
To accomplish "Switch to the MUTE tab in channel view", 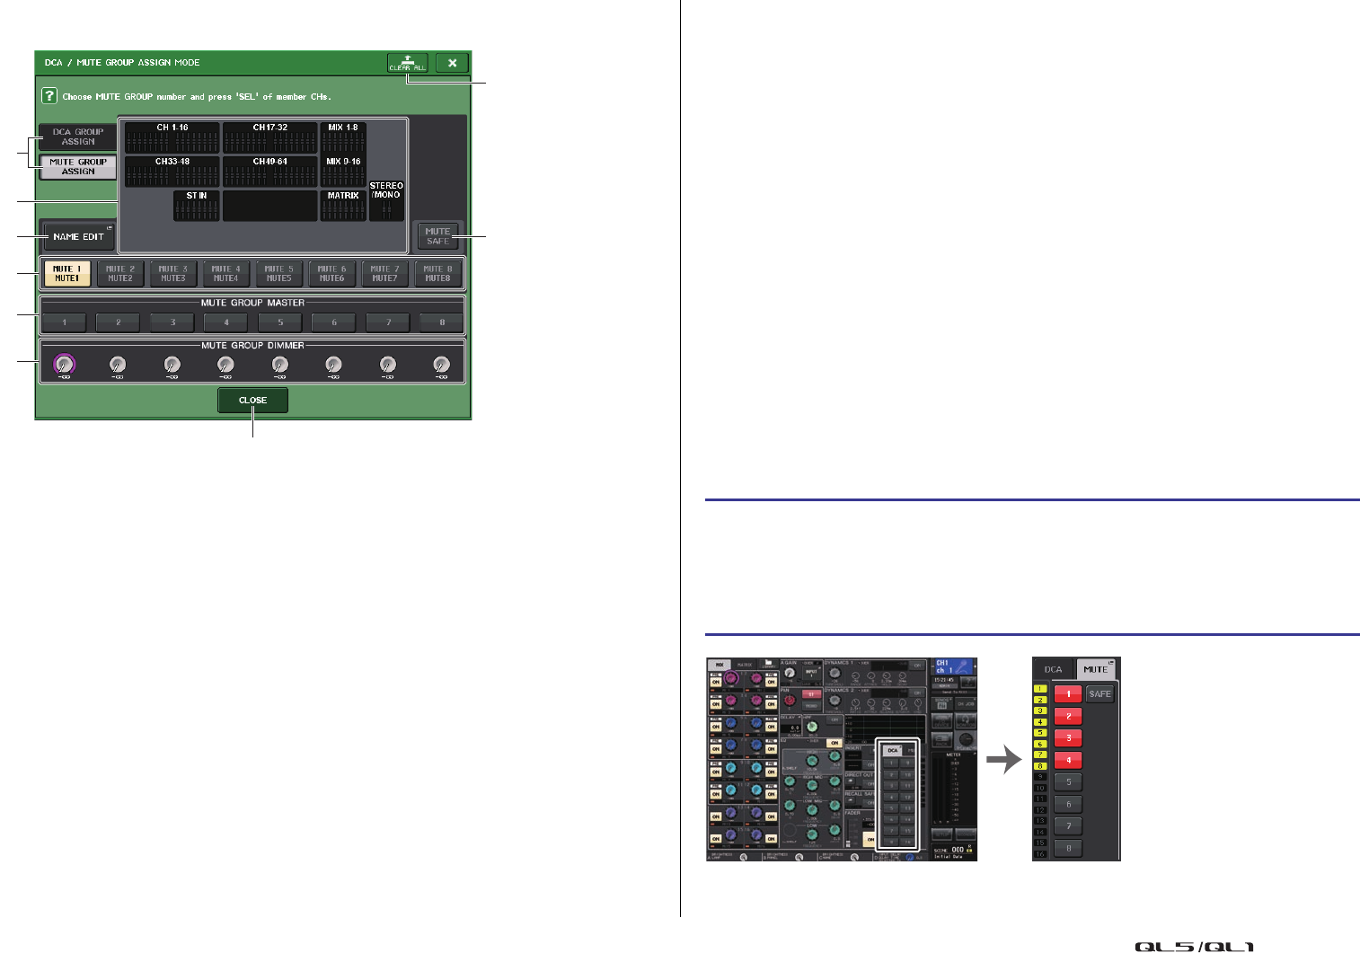I will 1096,669.
